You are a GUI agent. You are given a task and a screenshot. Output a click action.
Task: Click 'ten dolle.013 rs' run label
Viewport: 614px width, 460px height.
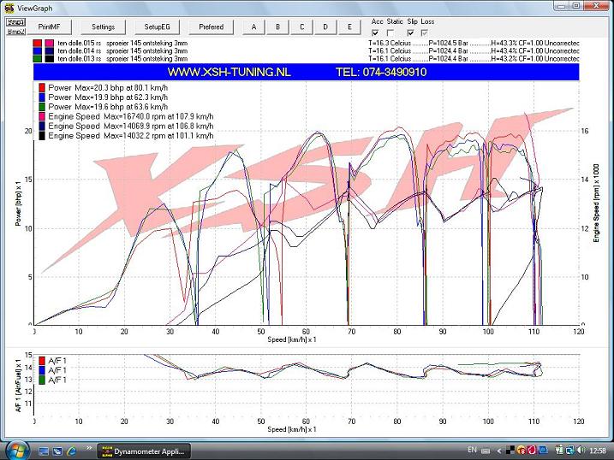(x=80, y=59)
